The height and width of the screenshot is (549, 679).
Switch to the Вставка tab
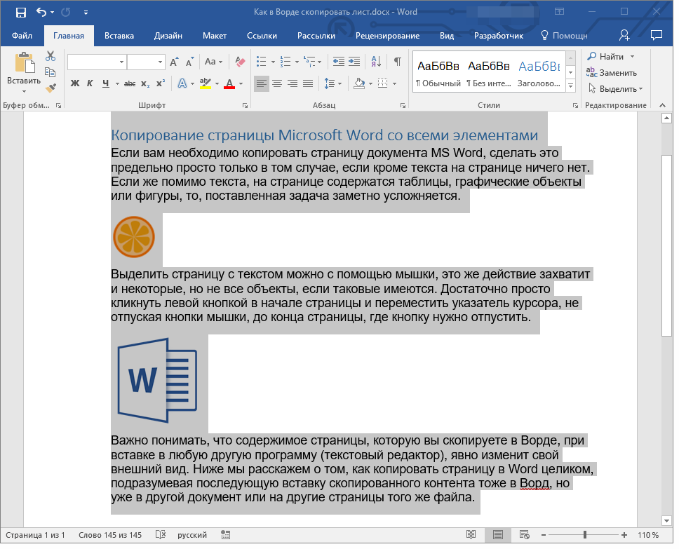119,36
